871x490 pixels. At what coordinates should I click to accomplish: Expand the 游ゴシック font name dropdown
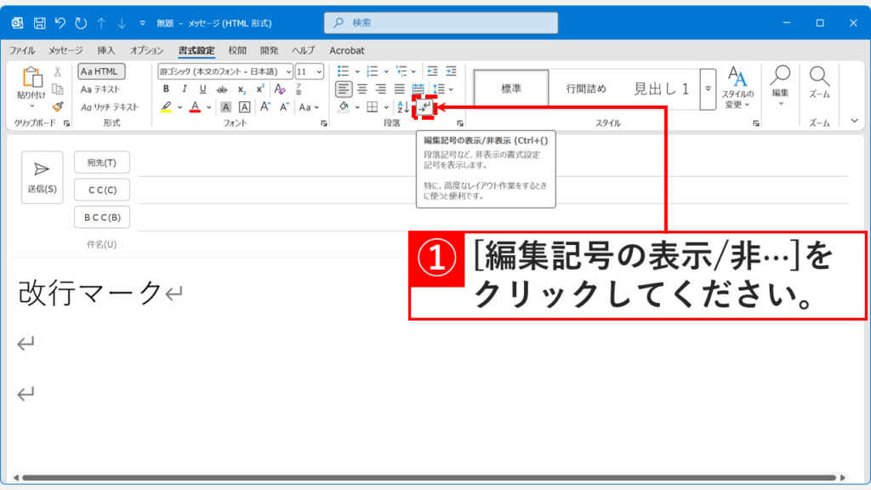click(x=289, y=72)
